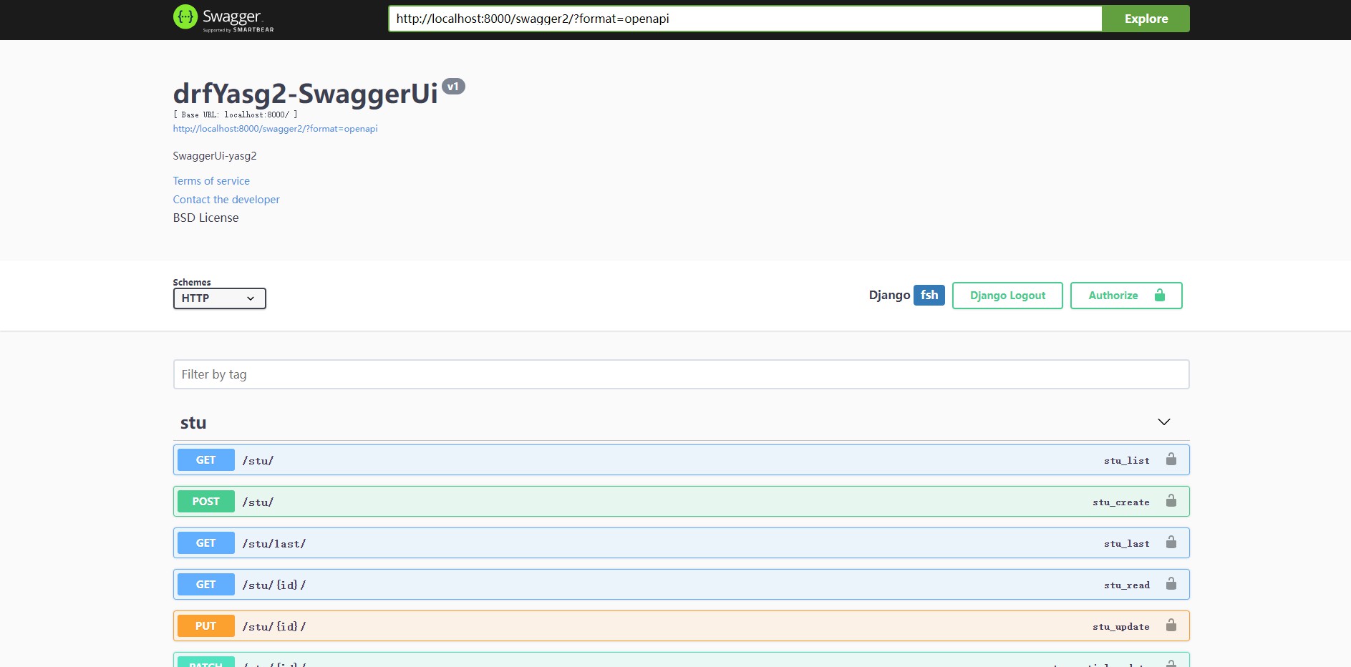Expand the GET /stu/last/ operation
The height and width of the screenshot is (667, 1351).
click(681, 543)
